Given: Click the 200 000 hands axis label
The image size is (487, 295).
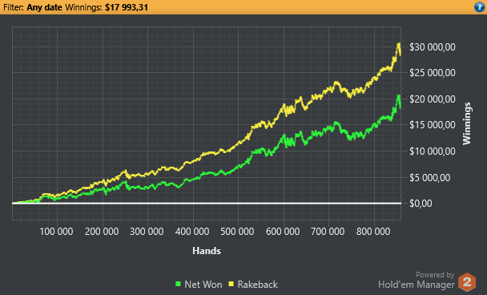Looking at the screenshot, I should click(102, 232).
